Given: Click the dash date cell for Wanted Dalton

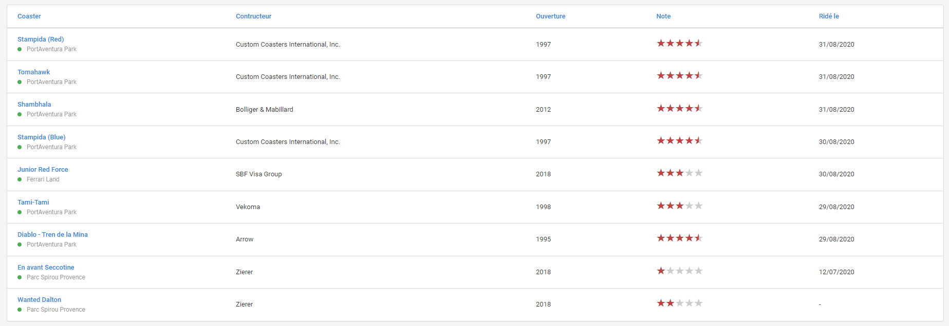Looking at the screenshot, I should point(820,304).
